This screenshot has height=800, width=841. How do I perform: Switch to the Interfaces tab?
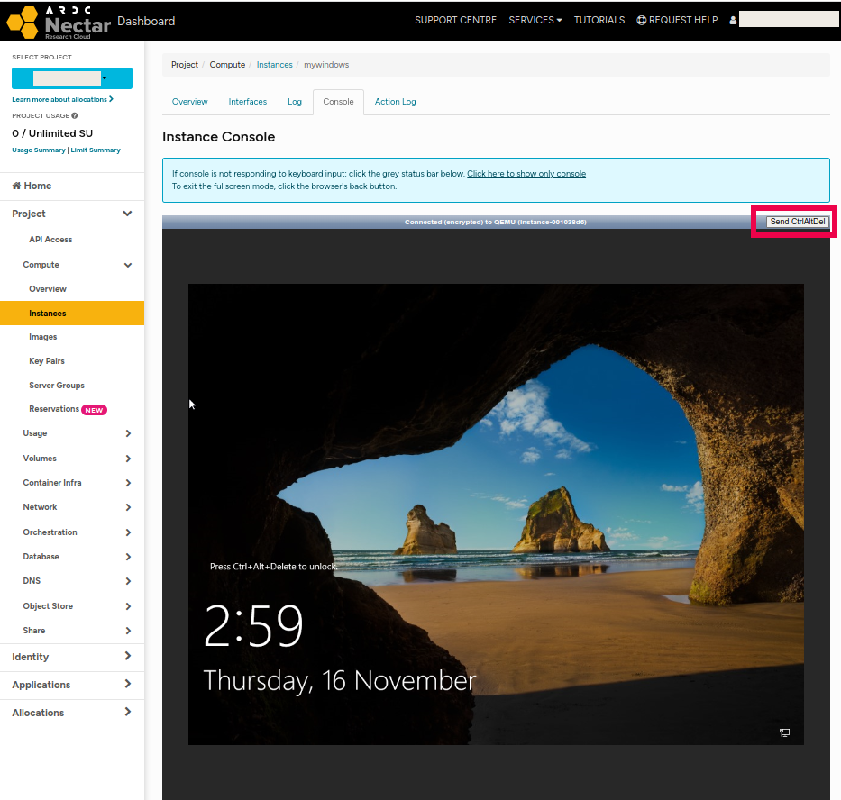pos(248,102)
